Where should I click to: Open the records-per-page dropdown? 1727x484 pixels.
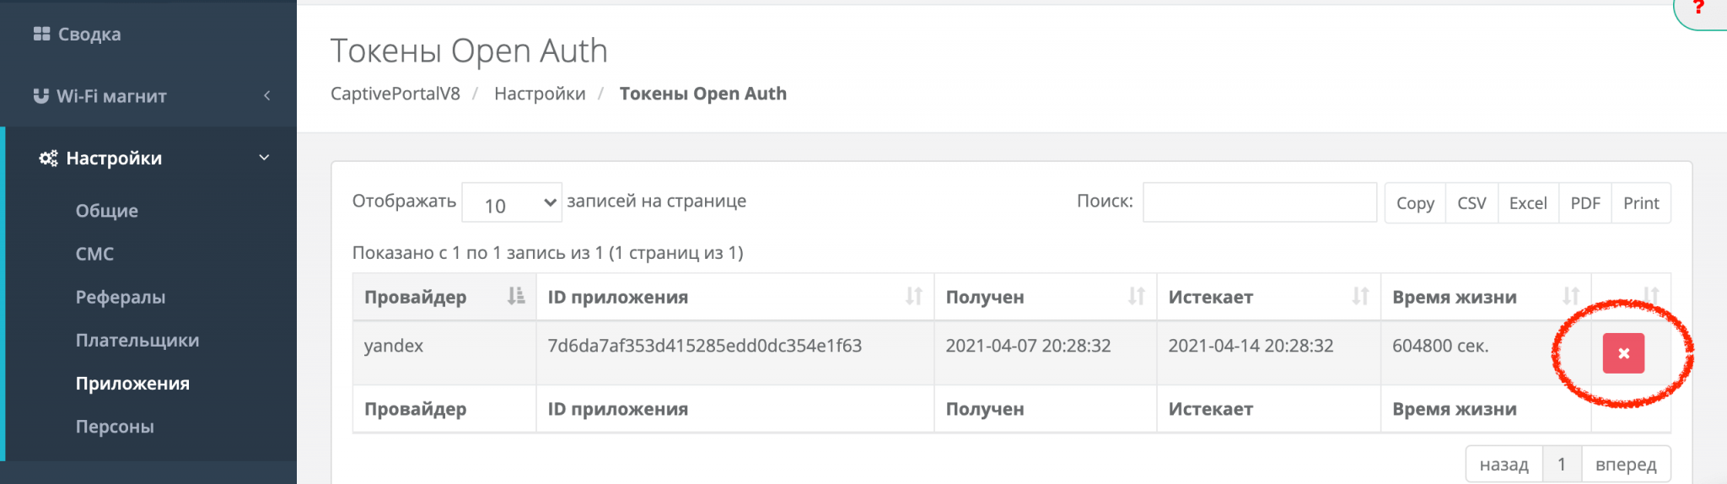pyautogui.click(x=512, y=203)
